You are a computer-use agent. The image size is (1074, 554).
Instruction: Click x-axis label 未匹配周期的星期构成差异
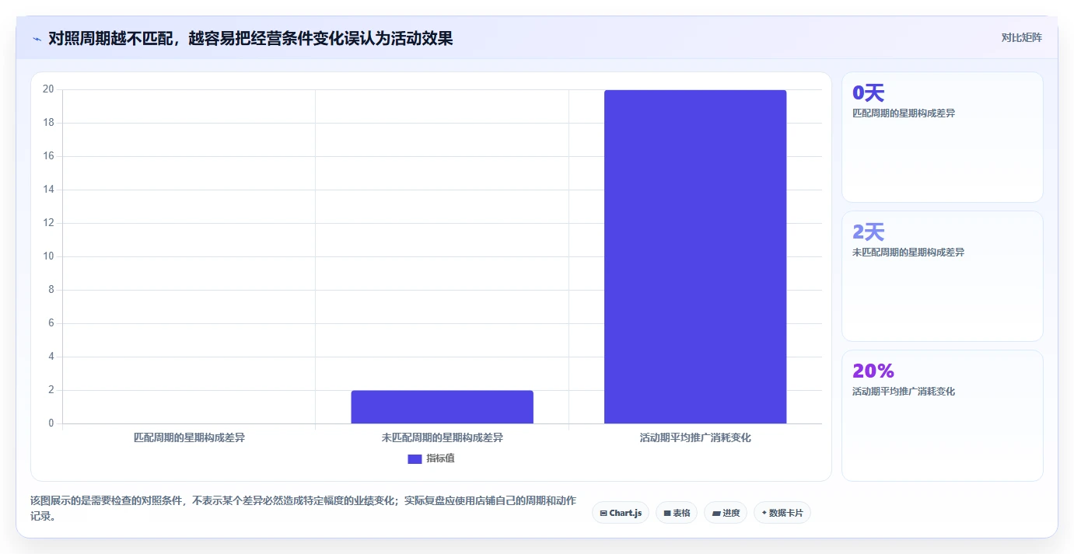(x=442, y=438)
